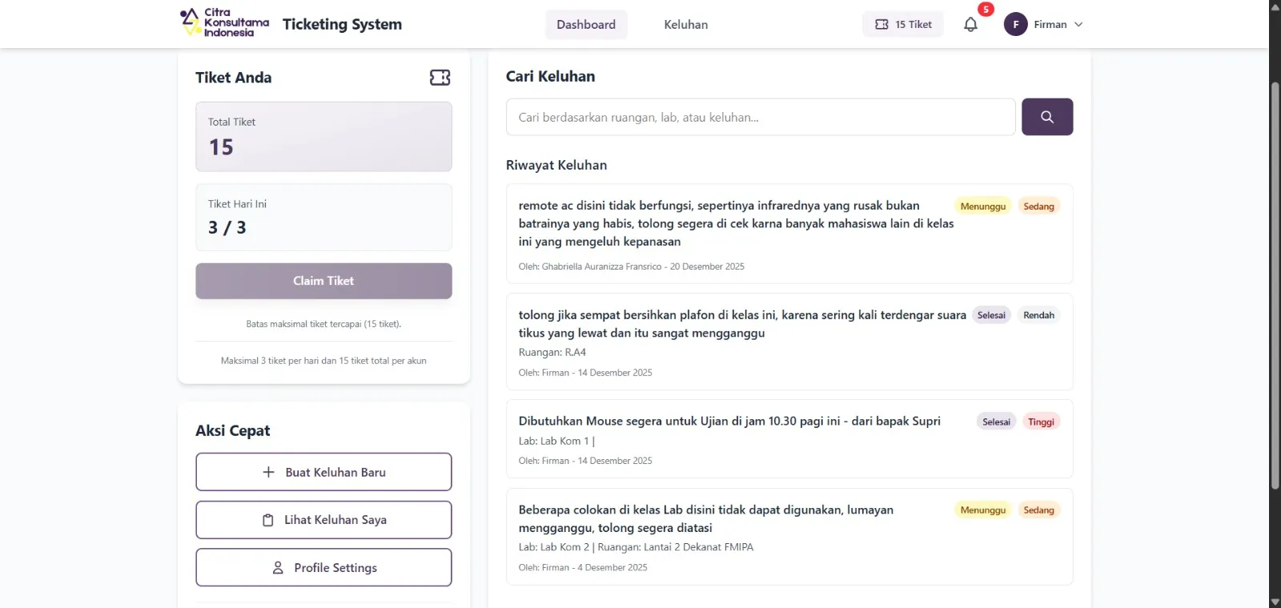1281x608 pixels.
Task: Click Menunggu badge on colokan complaint
Action: point(983,510)
